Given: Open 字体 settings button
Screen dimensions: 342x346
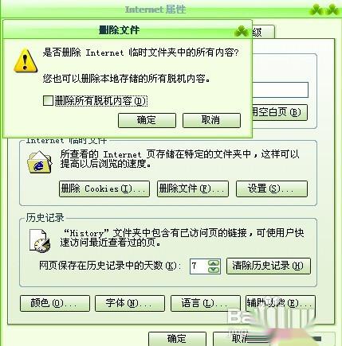Looking at the screenshot, I should (130, 303).
